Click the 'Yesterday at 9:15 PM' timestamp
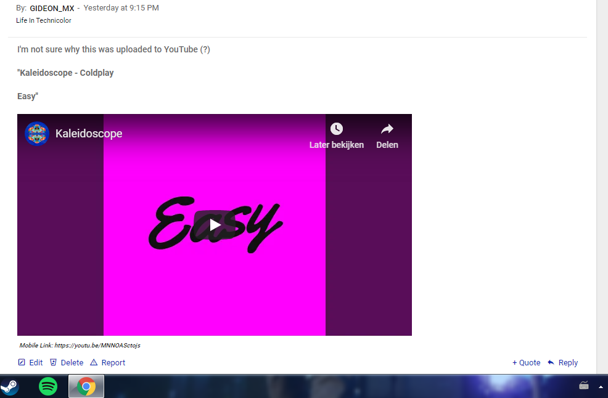Screen dimensions: 608x398 coord(121,8)
